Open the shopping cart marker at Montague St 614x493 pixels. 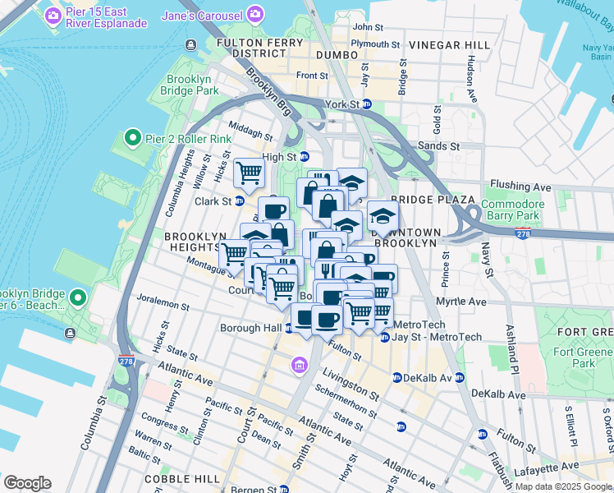pyautogui.click(x=234, y=256)
